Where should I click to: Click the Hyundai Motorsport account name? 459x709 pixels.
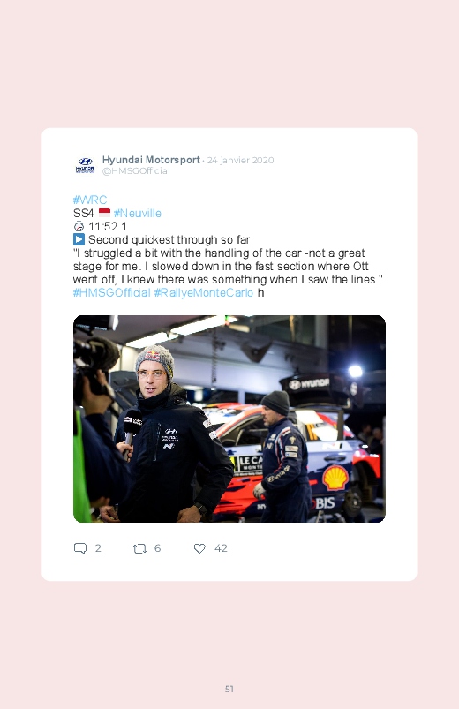pos(151,160)
